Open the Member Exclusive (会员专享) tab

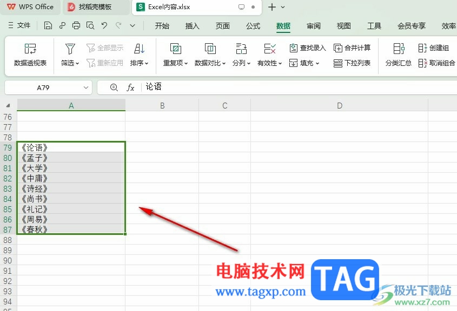(412, 26)
